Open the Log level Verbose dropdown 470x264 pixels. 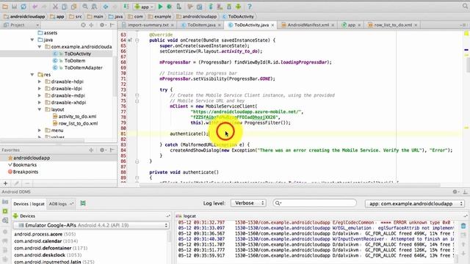[x=248, y=203]
